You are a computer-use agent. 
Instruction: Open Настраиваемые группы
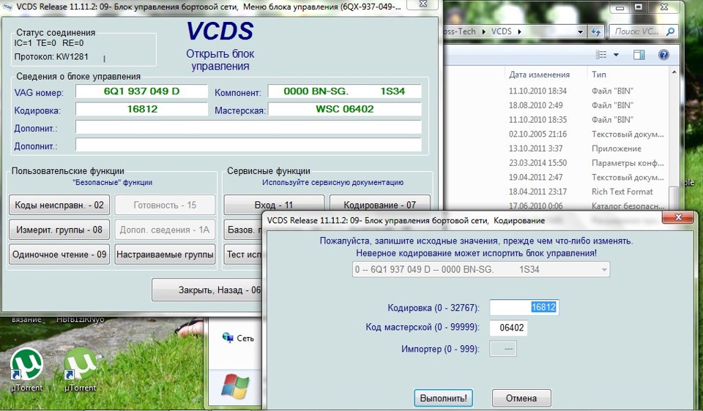point(165,254)
